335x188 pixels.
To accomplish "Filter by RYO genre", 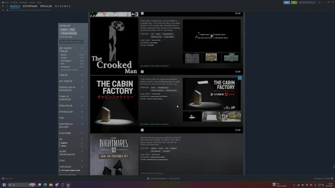I will click(x=72, y=64).
